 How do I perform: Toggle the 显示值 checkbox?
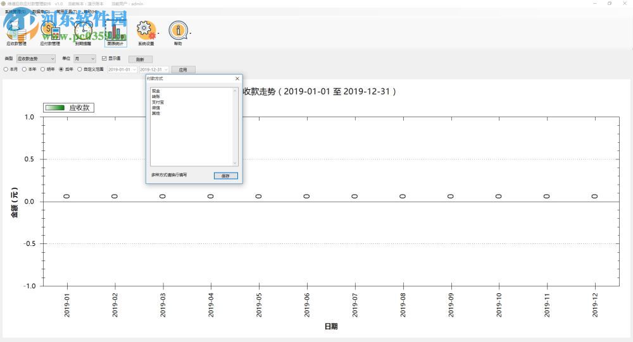click(x=104, y=59)
